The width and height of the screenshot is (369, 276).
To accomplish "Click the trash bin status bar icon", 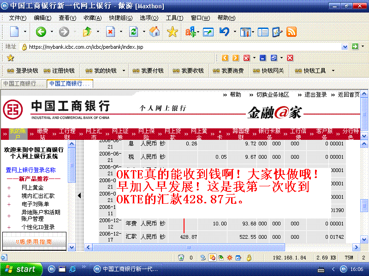I will click(x=181, y=258).
